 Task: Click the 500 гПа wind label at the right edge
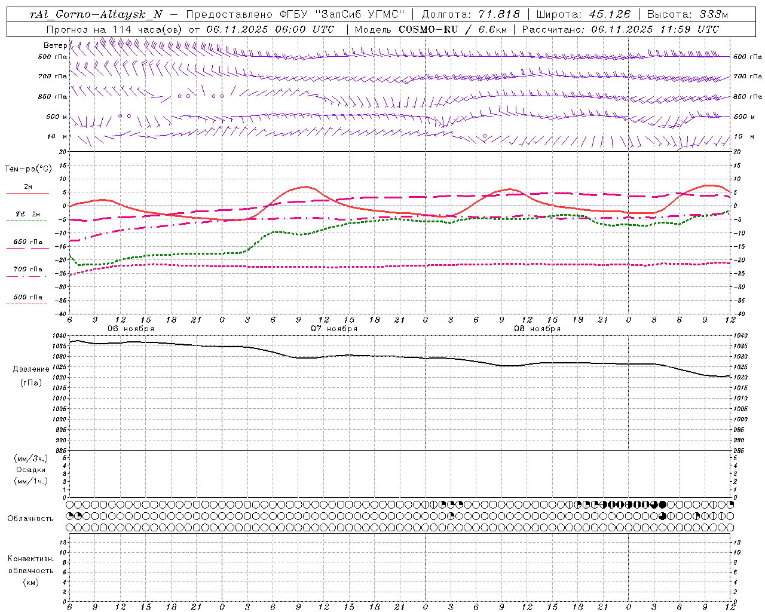[748, 57]
